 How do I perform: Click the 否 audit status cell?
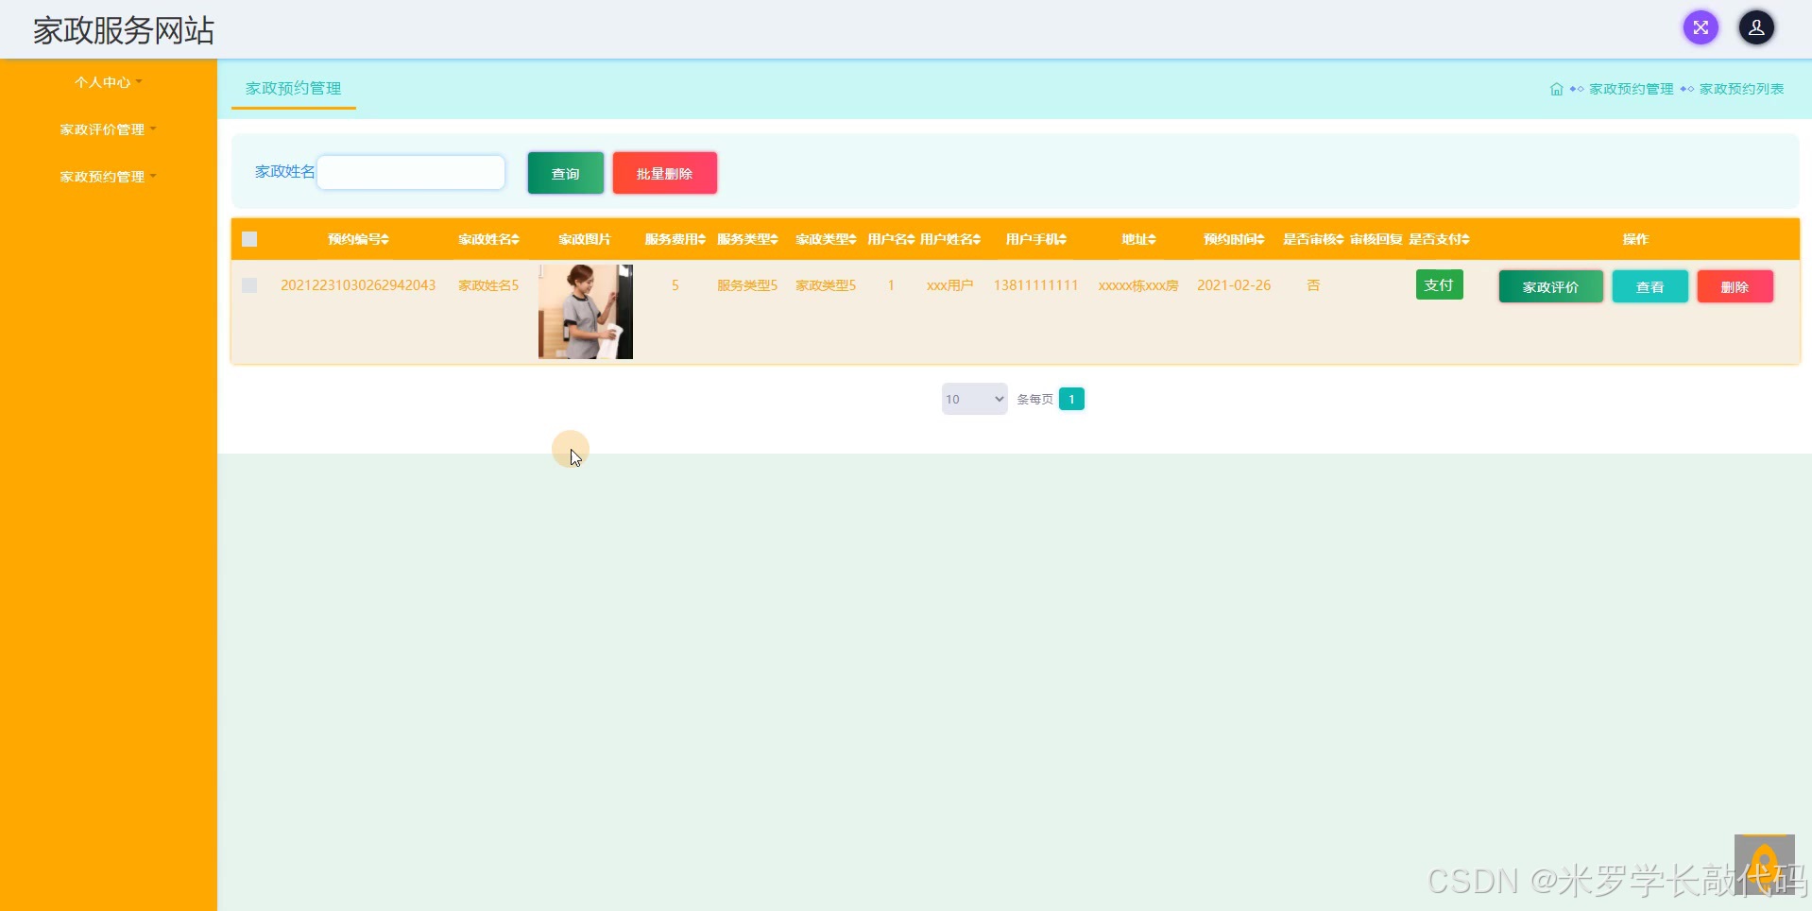1313,285
